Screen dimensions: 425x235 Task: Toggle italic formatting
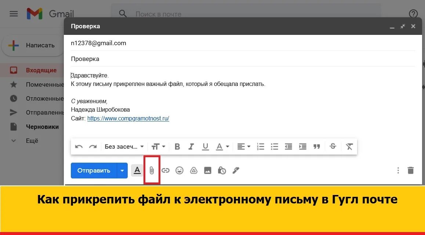coord(191,147)
